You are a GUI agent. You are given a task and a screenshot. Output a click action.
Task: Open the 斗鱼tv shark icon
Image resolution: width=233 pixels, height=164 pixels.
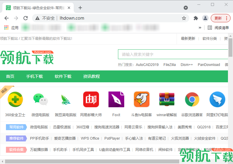pos(141,99)
